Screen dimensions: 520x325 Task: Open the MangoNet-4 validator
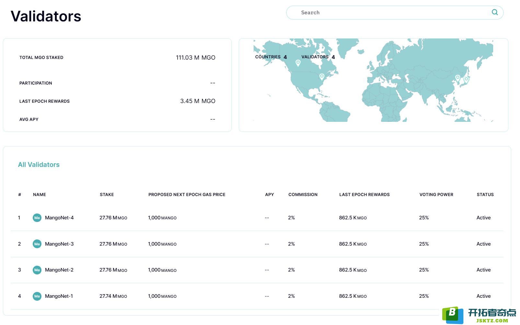[x=59, y=218]
